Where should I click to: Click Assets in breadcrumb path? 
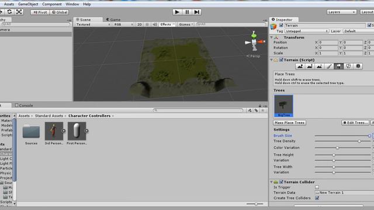coord(24,116)
